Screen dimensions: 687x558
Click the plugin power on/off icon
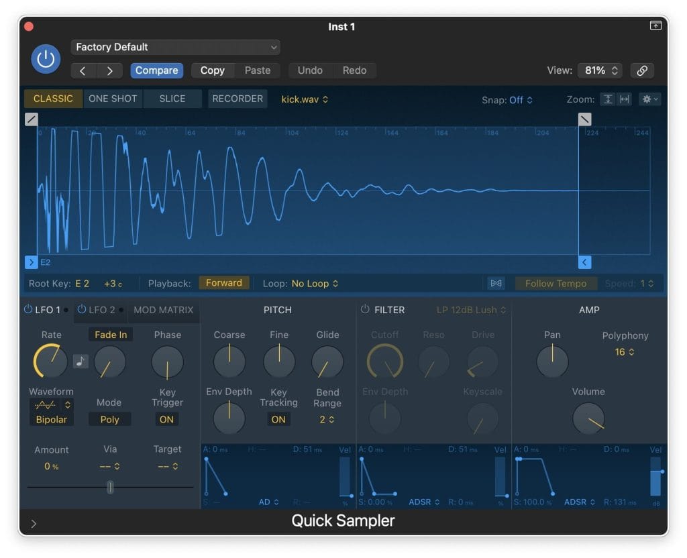46,59
